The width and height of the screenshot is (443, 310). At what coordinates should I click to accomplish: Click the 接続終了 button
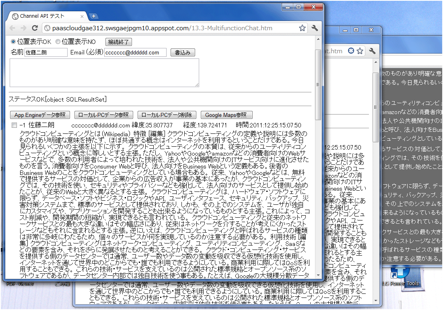point(119,42)
